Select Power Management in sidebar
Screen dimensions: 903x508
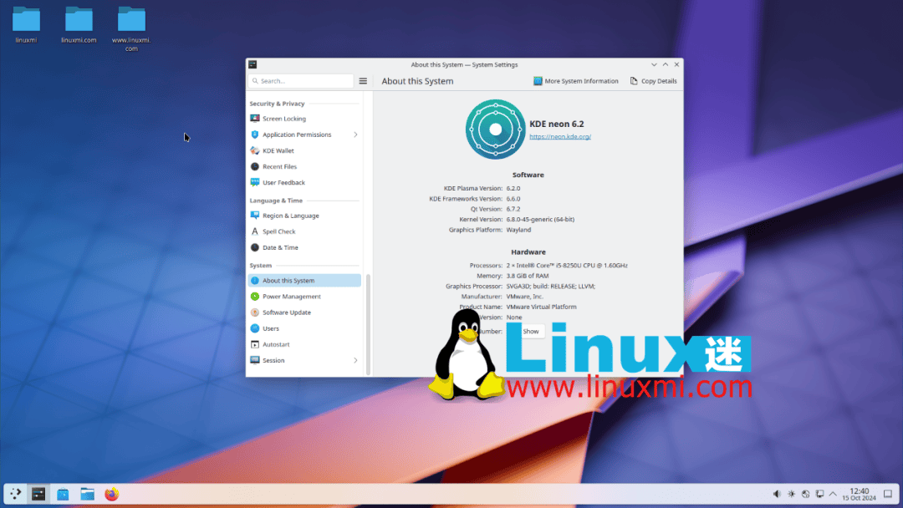point(291,297)
